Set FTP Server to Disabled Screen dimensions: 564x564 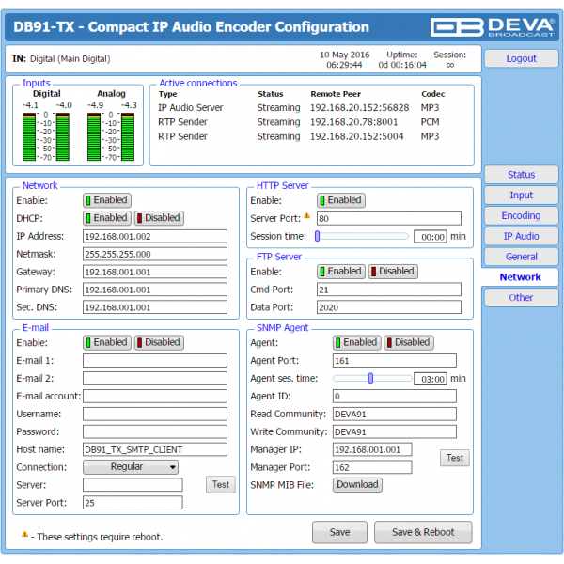point(393,272)
